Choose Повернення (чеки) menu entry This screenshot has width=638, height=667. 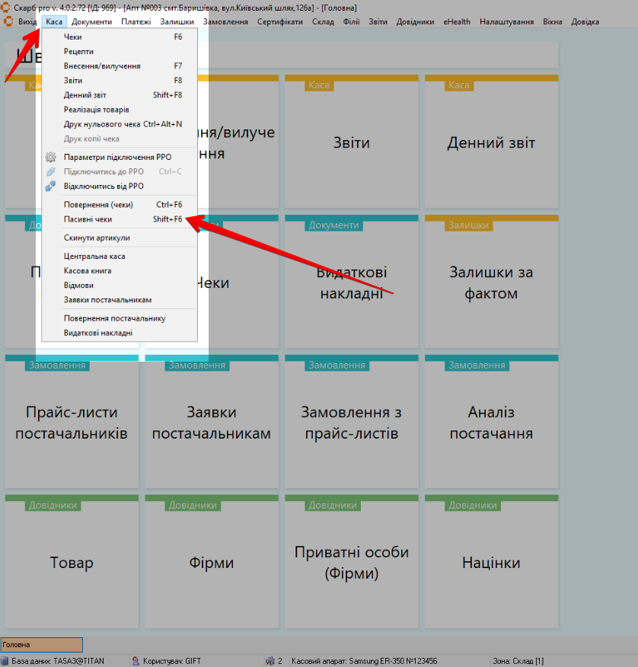98,205
